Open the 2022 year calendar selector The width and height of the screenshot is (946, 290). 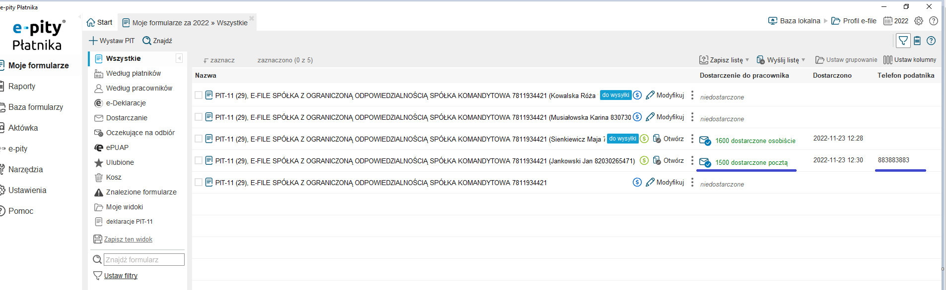pos(896,21)
